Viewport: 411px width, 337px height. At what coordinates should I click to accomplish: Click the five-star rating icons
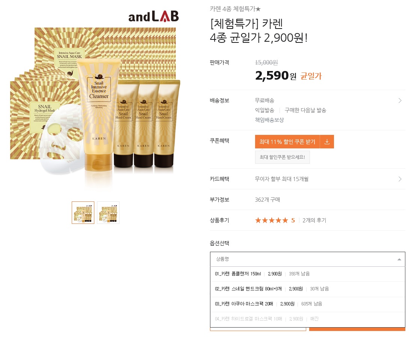[272, 221]
